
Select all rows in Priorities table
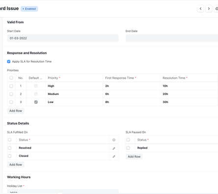click(11, 78)
